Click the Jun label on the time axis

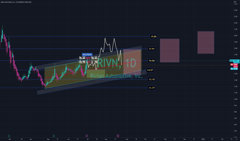click(x=68, y=139)
